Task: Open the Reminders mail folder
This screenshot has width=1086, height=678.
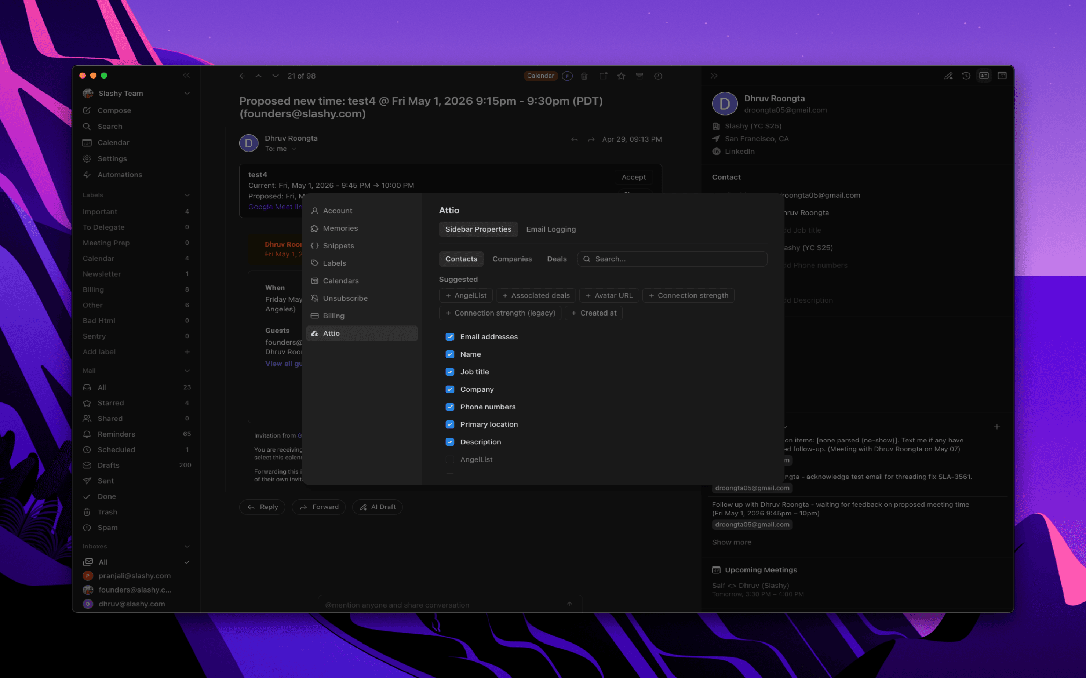Action: tap(116, 434)
